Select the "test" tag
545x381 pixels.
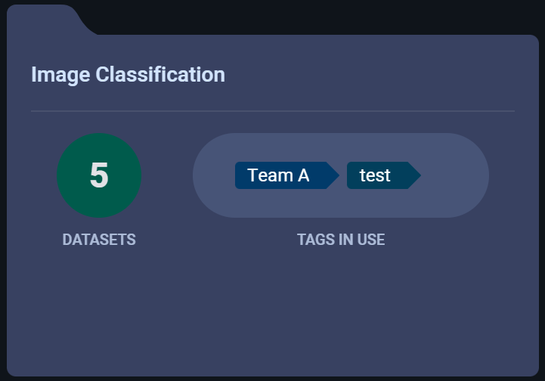pyautogui.click(x=376, y=175)
